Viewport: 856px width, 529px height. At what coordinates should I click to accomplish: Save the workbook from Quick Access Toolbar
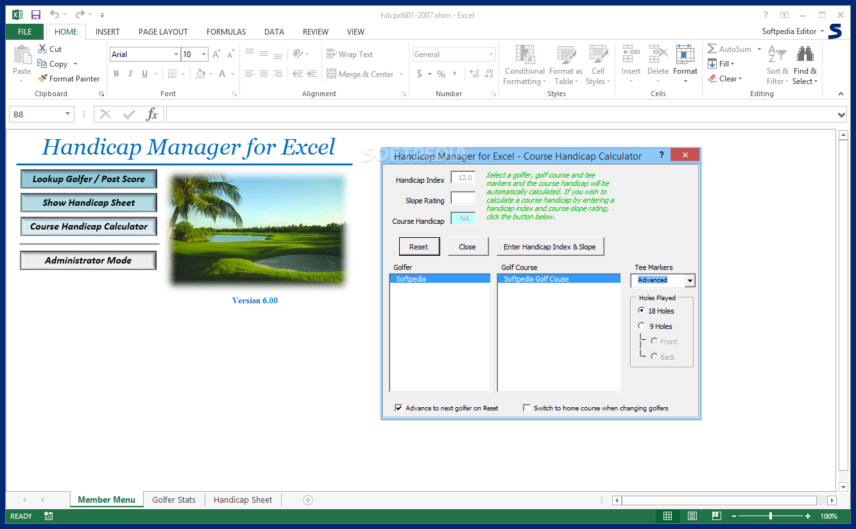pyautogui.click(x=36, y=14)
